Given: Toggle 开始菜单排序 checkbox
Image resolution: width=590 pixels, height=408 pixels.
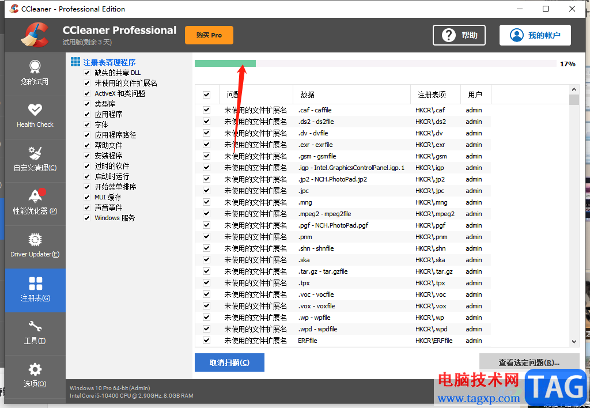Looking at the screenshot, I should [87, 187].
